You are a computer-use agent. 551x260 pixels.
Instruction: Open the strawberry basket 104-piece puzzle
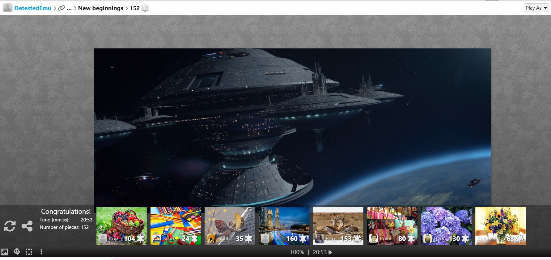(x=121, y=226)
